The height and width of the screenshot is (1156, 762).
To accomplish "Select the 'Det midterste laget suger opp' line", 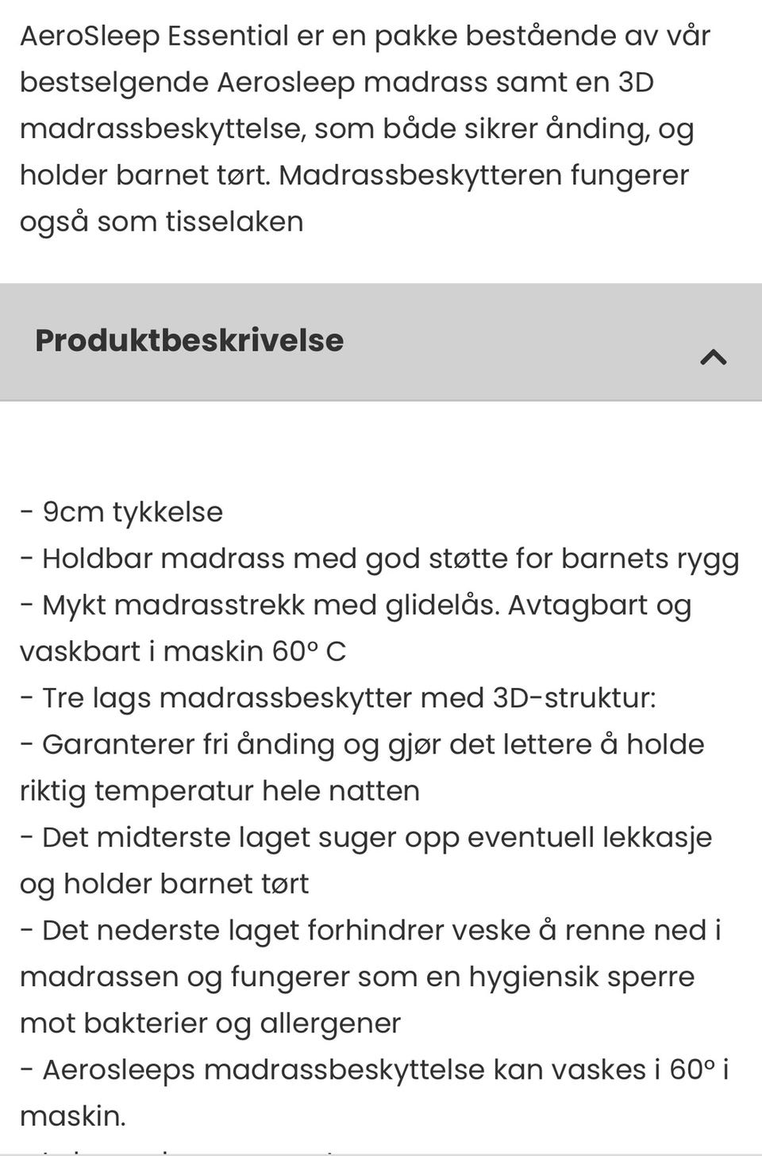I will click(366, 838).
